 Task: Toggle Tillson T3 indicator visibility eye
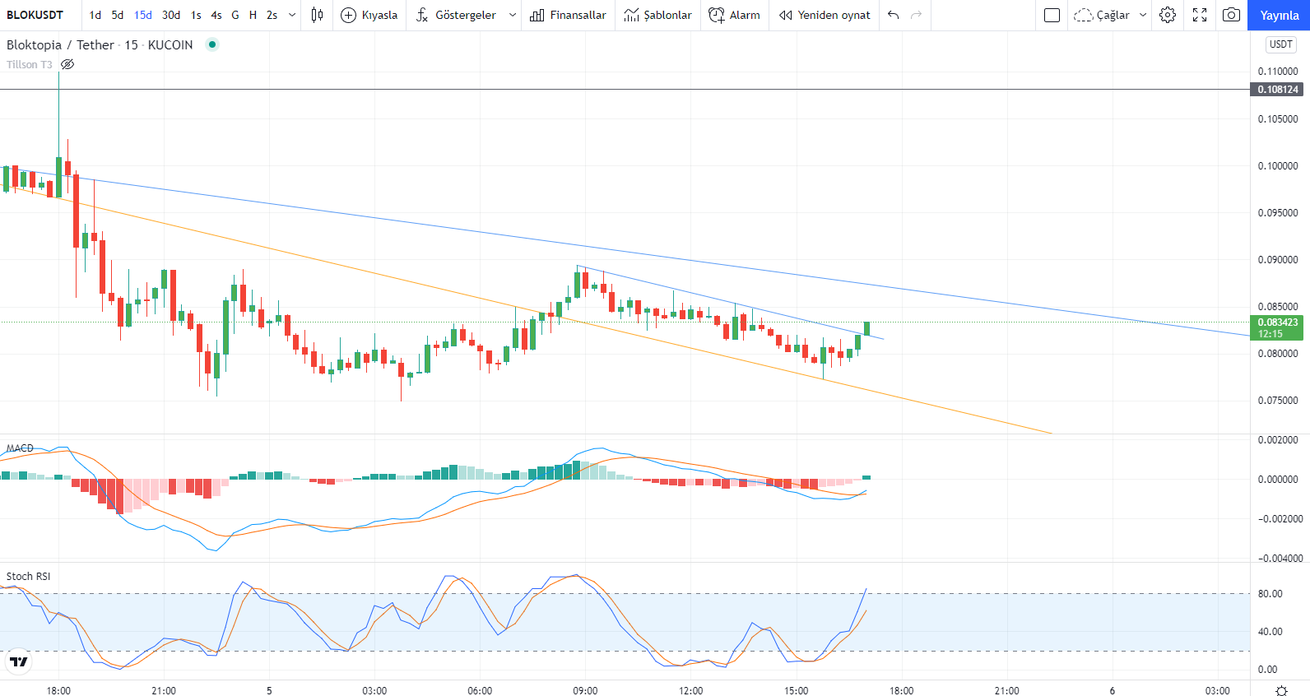coord(67,64)
